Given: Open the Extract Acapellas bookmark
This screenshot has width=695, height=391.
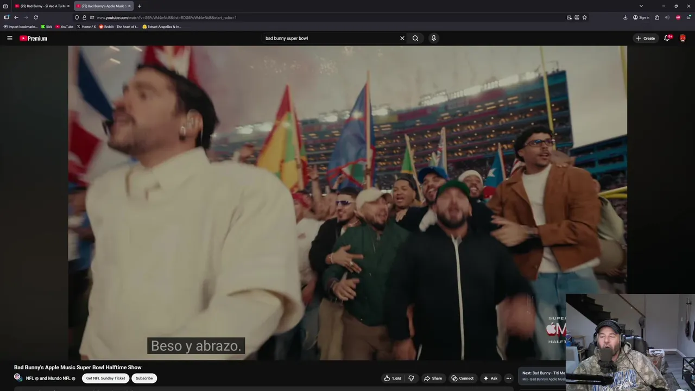Looking at the screenshot, I should tap(162, 27).
